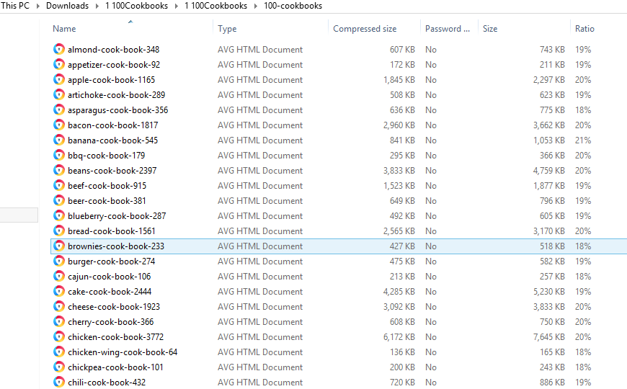
Task: Click the cheese-cook-book-1923 file icon
Action: pos(59,307)
